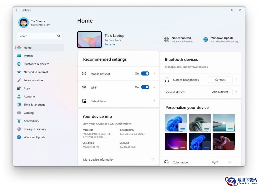Screen dimensions: 258x186
Task: Click the Date & time calendar icon
Action: 84,101
